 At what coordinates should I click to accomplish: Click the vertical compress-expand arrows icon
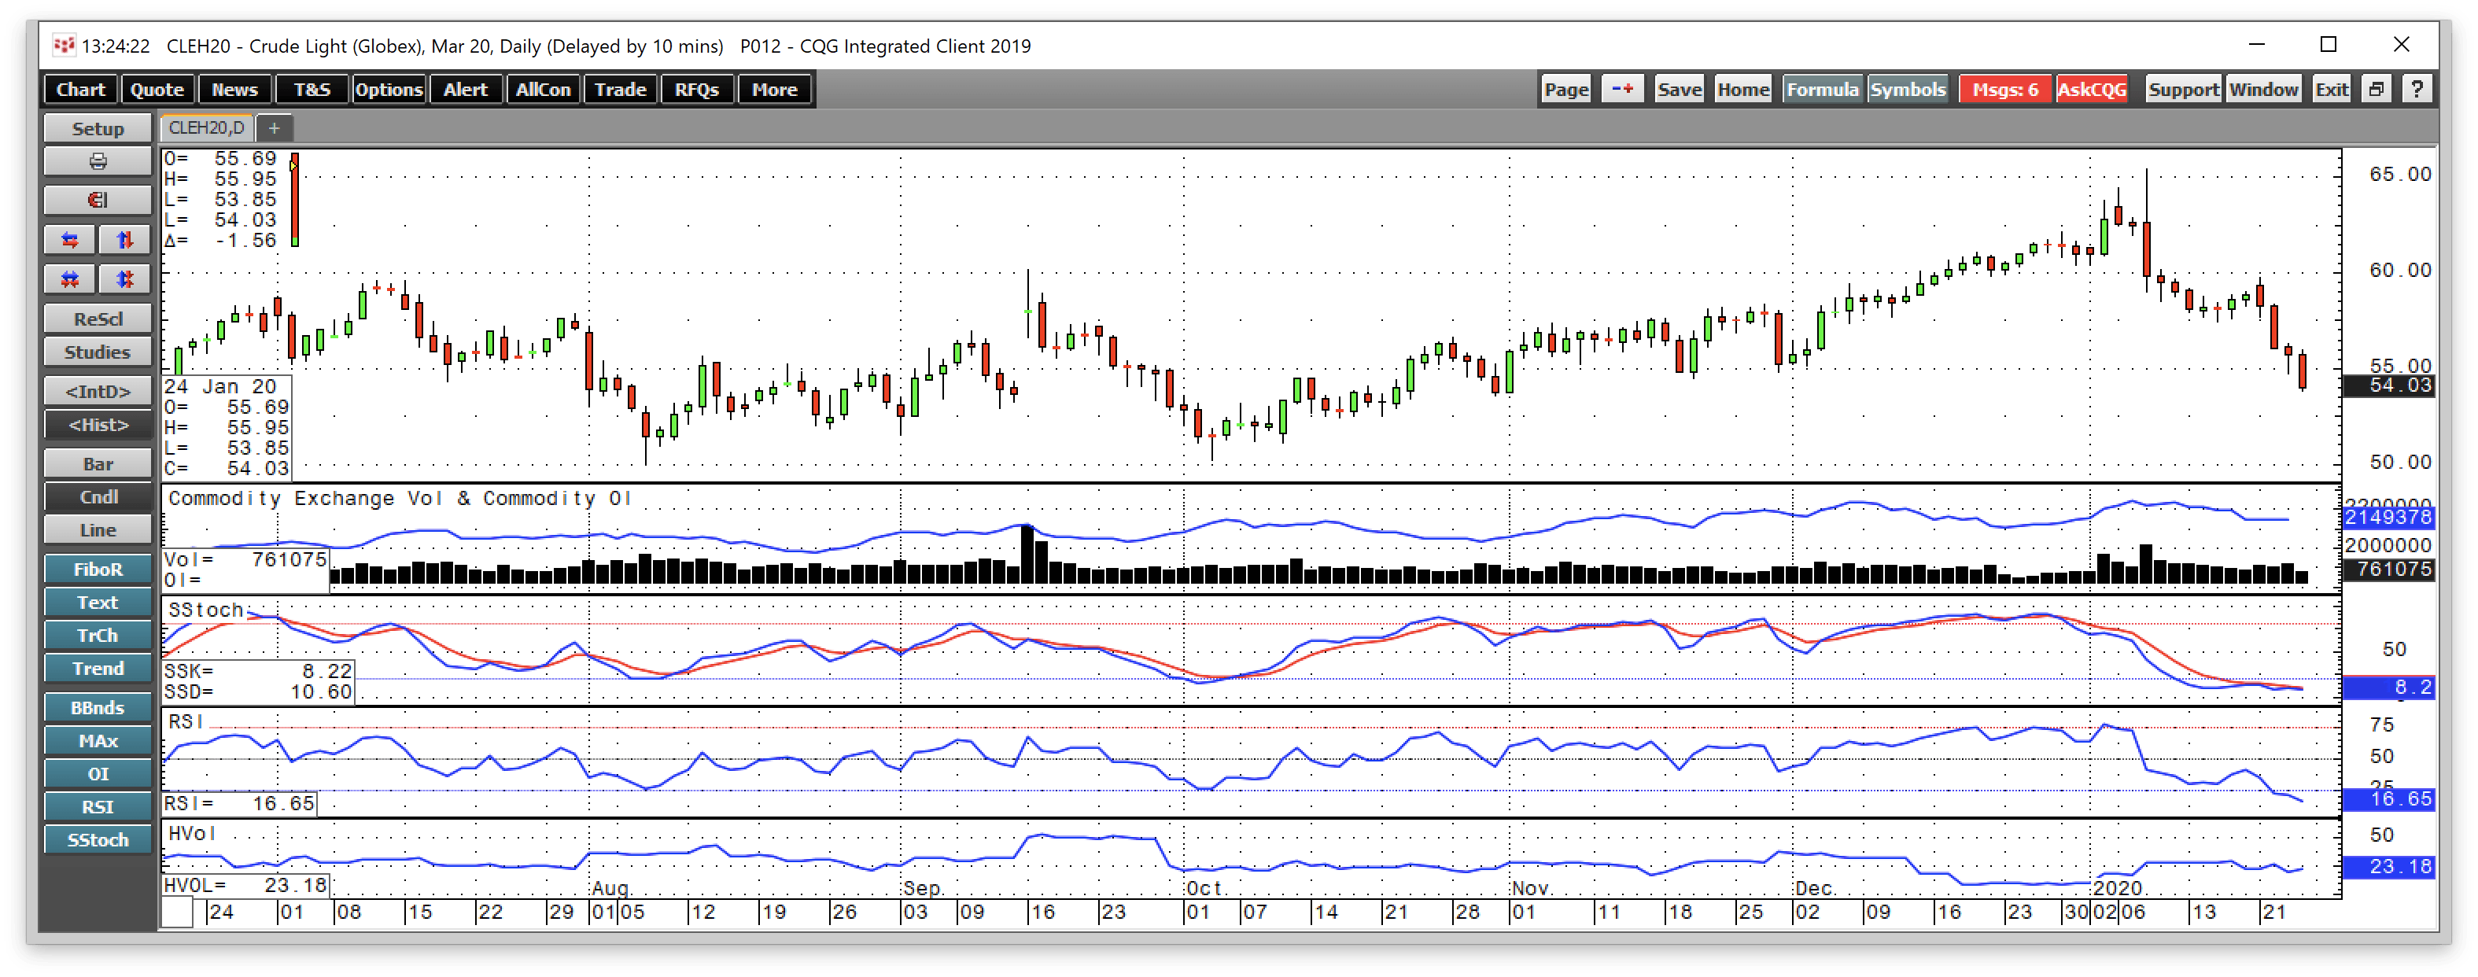[x=125, y=279]
